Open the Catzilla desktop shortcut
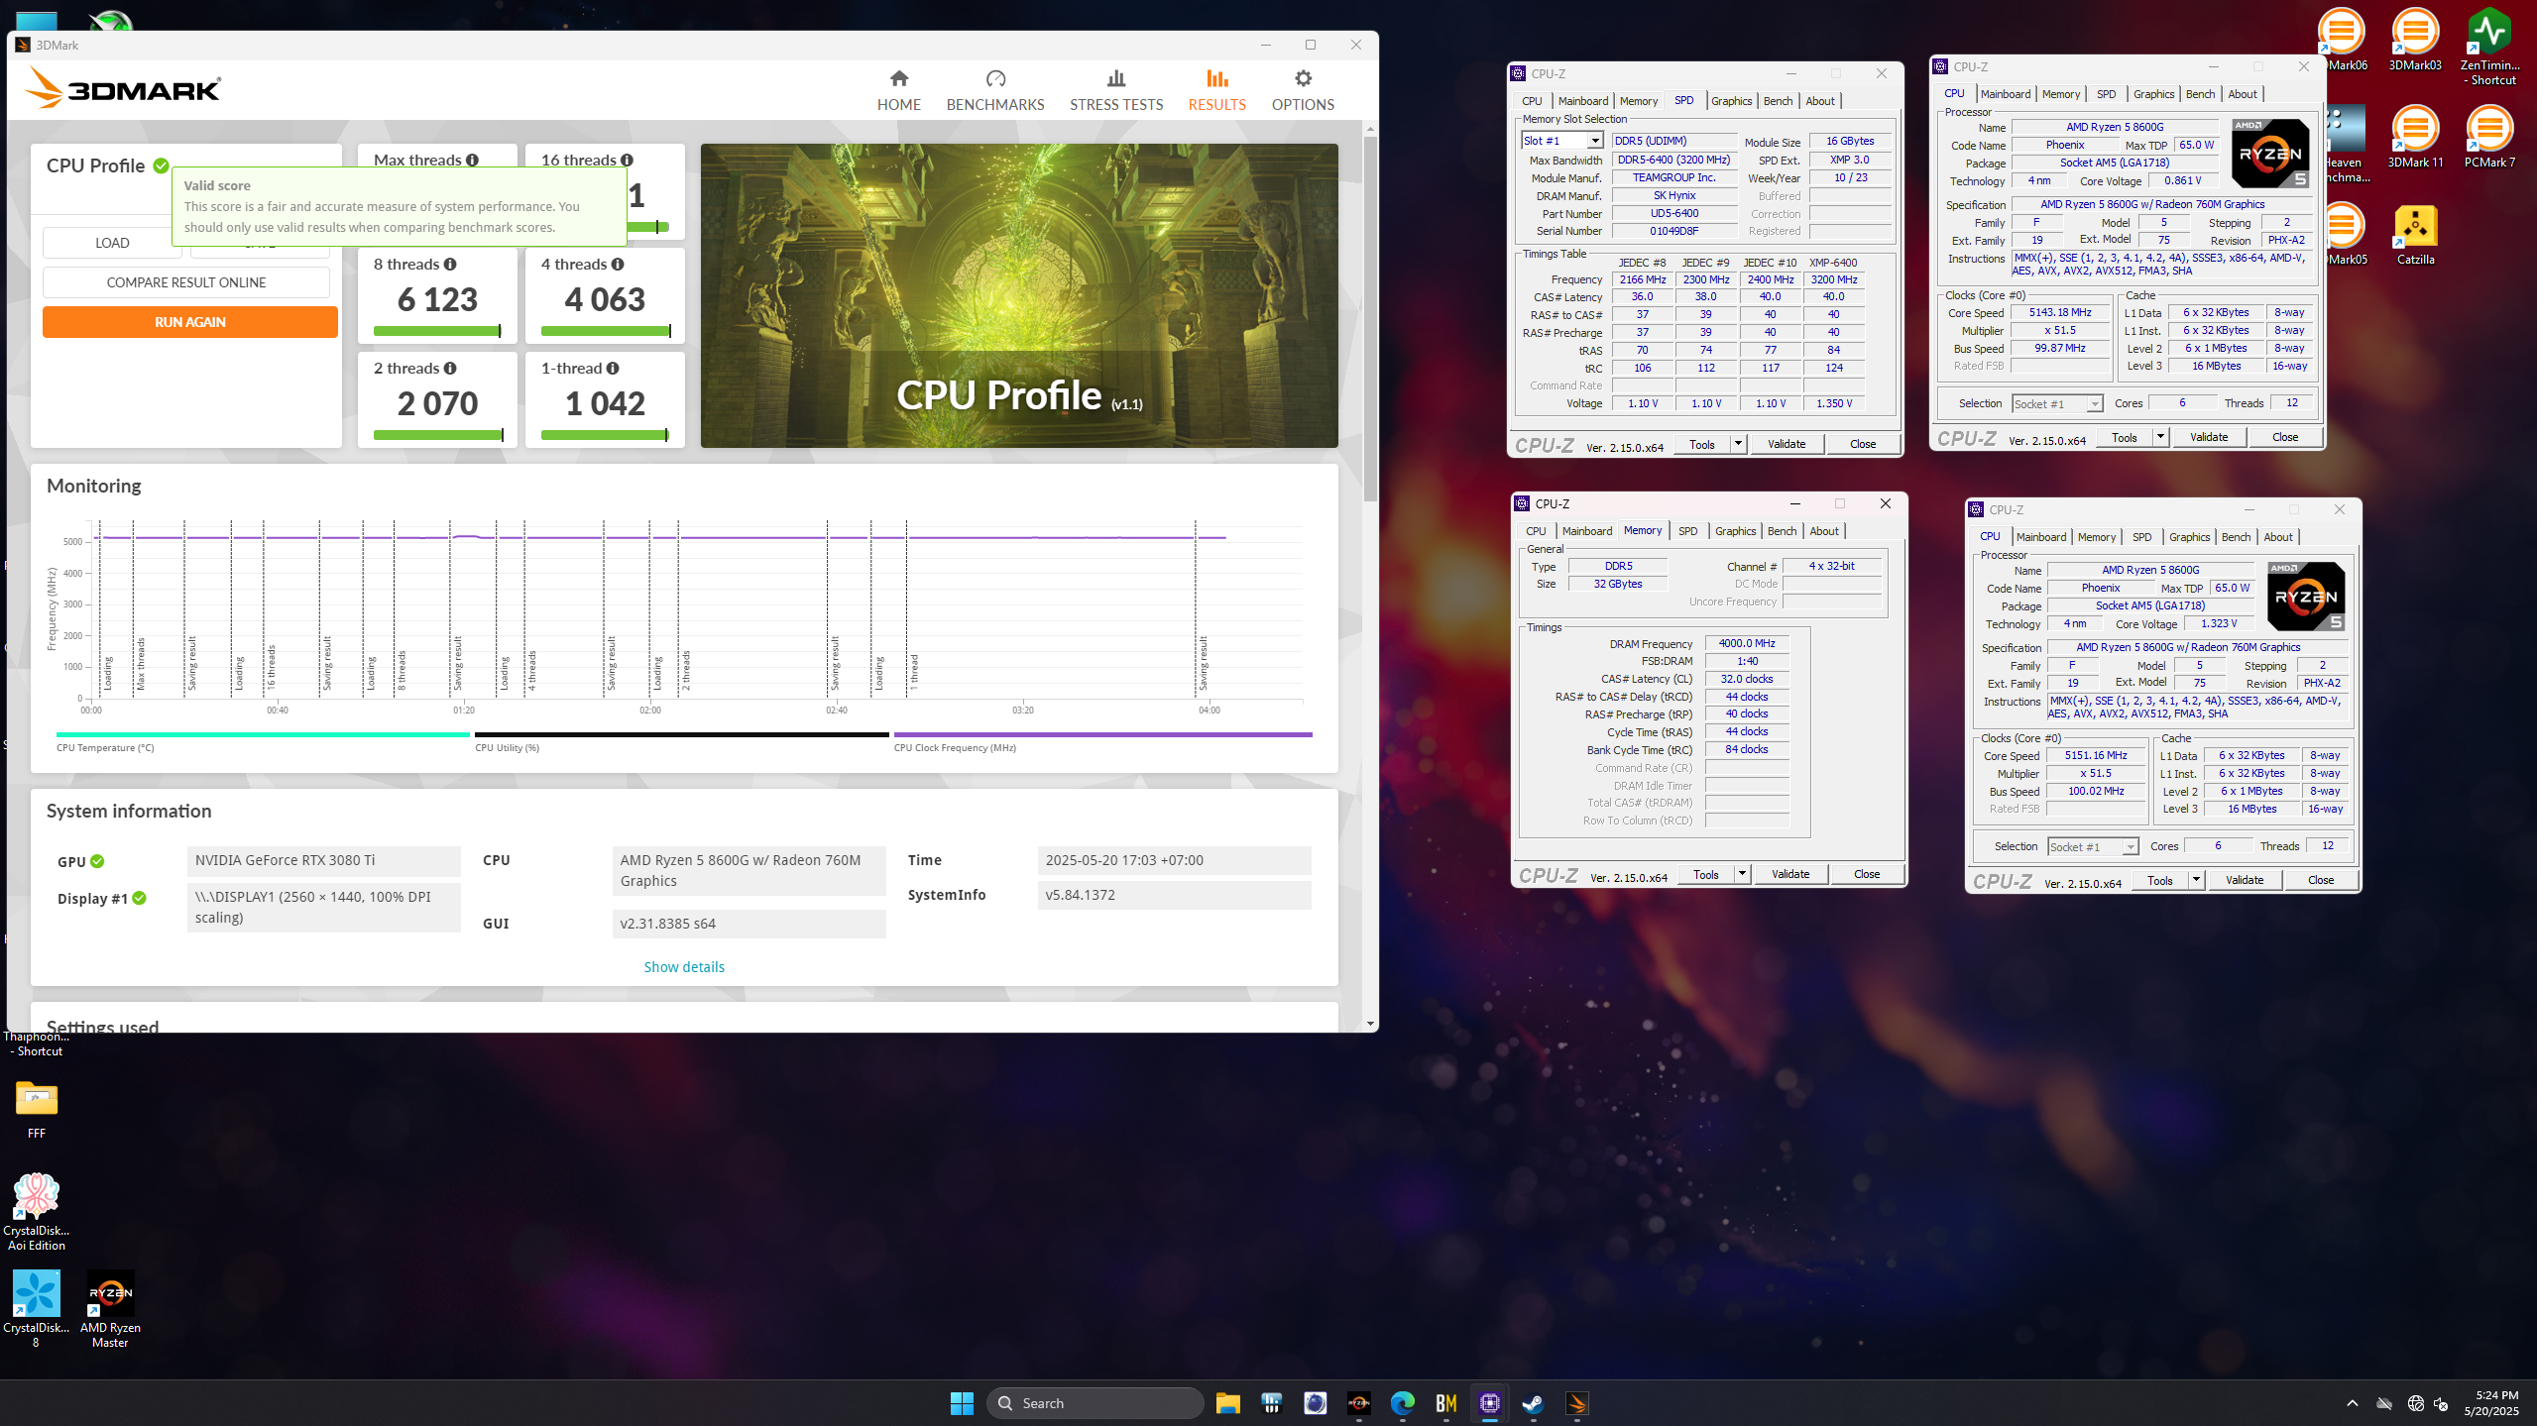This screenshot has height=1426, width=2537. (2415, 235)
